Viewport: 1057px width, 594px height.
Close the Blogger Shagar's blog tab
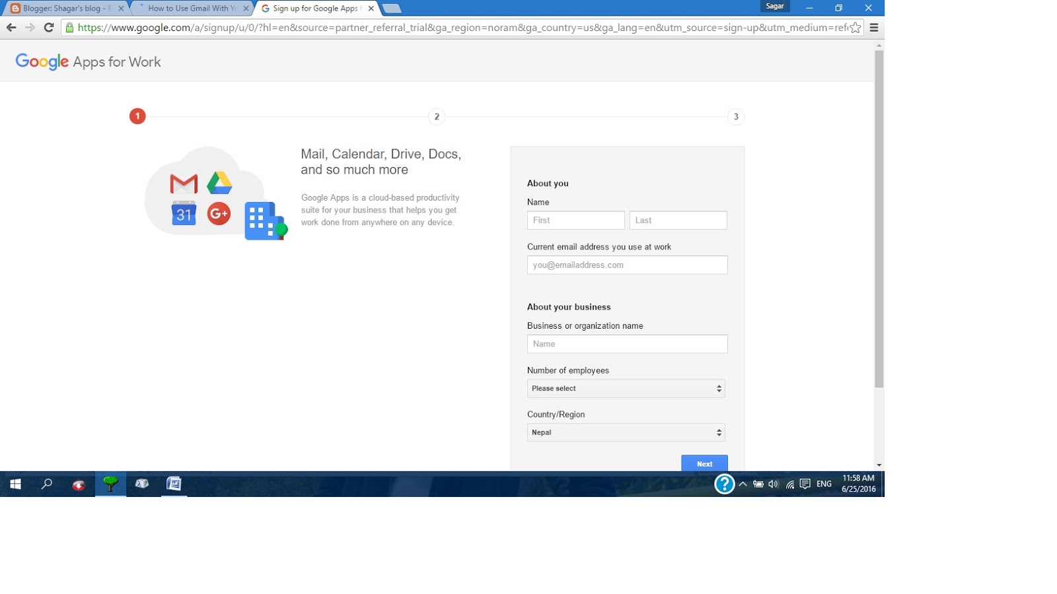pos(121,9)
